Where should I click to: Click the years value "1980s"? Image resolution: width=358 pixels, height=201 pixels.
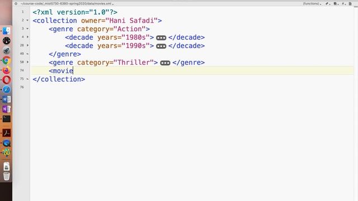click(x=135, y=37)
